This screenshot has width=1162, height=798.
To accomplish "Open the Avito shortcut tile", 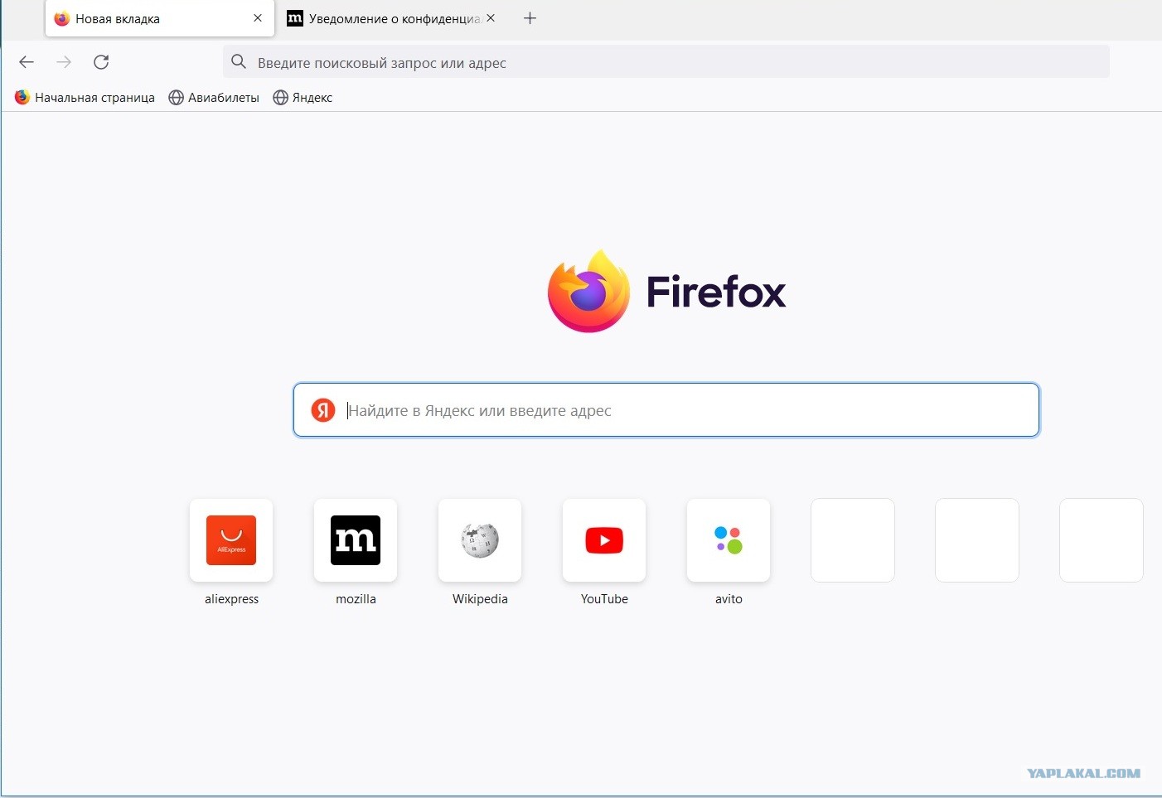I will (729, 540).
